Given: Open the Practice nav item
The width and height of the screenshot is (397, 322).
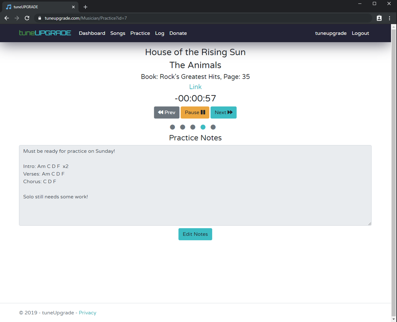Looking at the screenshot, I should pos(140,33).
